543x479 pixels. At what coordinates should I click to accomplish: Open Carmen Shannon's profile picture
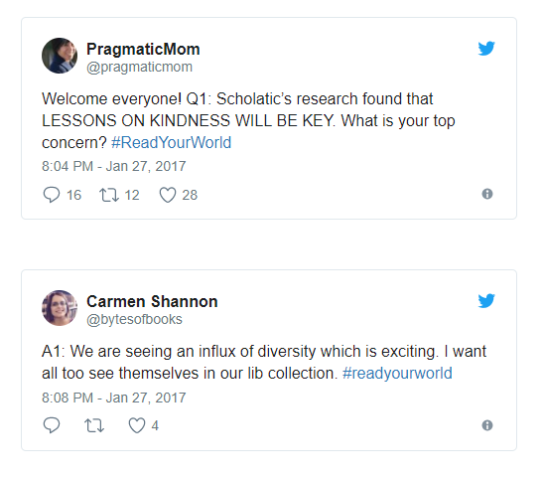60,308
